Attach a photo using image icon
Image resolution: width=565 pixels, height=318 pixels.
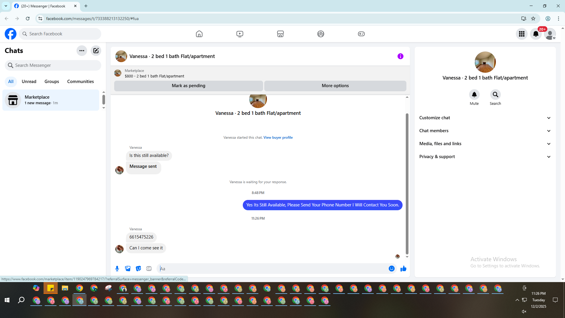click(128, 269)
